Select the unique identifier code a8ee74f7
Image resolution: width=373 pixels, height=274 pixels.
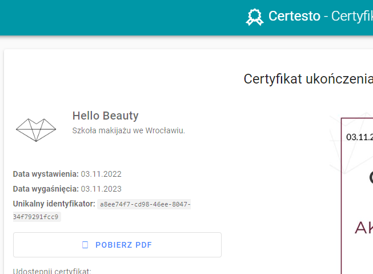[102, 211]
